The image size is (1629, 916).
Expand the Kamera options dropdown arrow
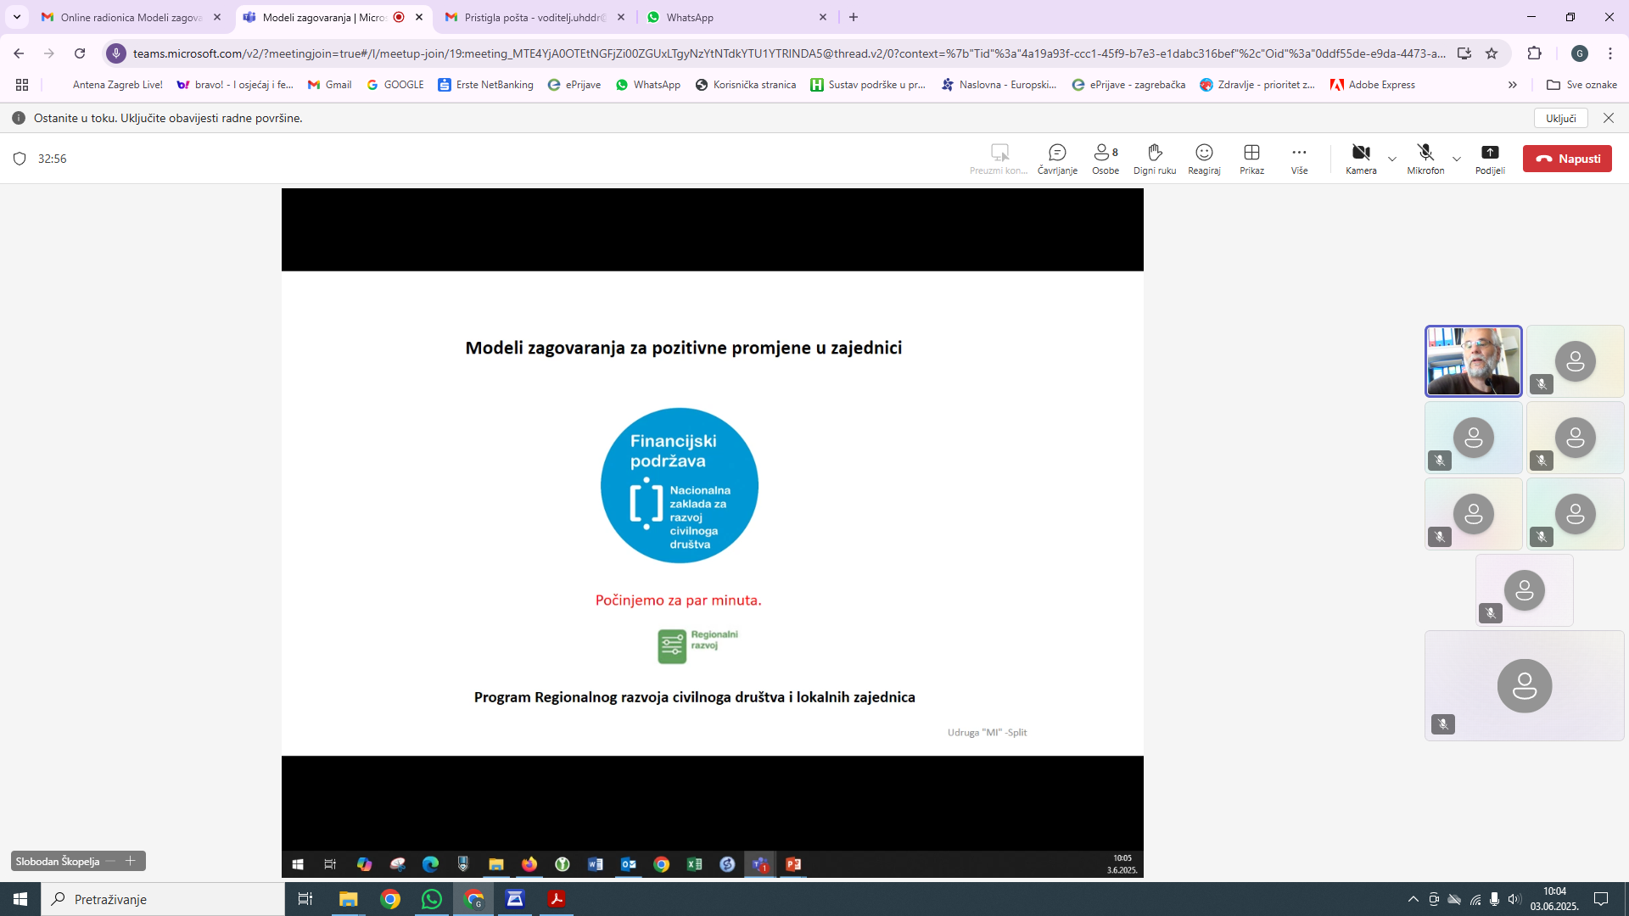(1391, 159)
